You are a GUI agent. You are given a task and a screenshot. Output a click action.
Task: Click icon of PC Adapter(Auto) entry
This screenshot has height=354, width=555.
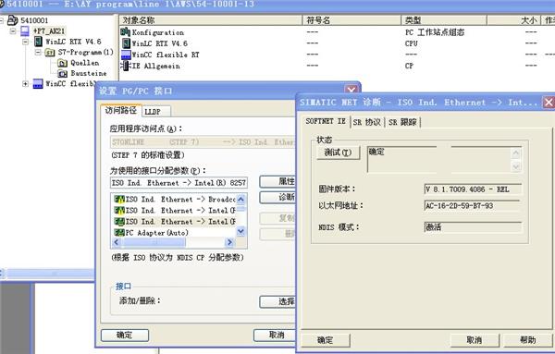pyautogui.click(x=119, y=233)
